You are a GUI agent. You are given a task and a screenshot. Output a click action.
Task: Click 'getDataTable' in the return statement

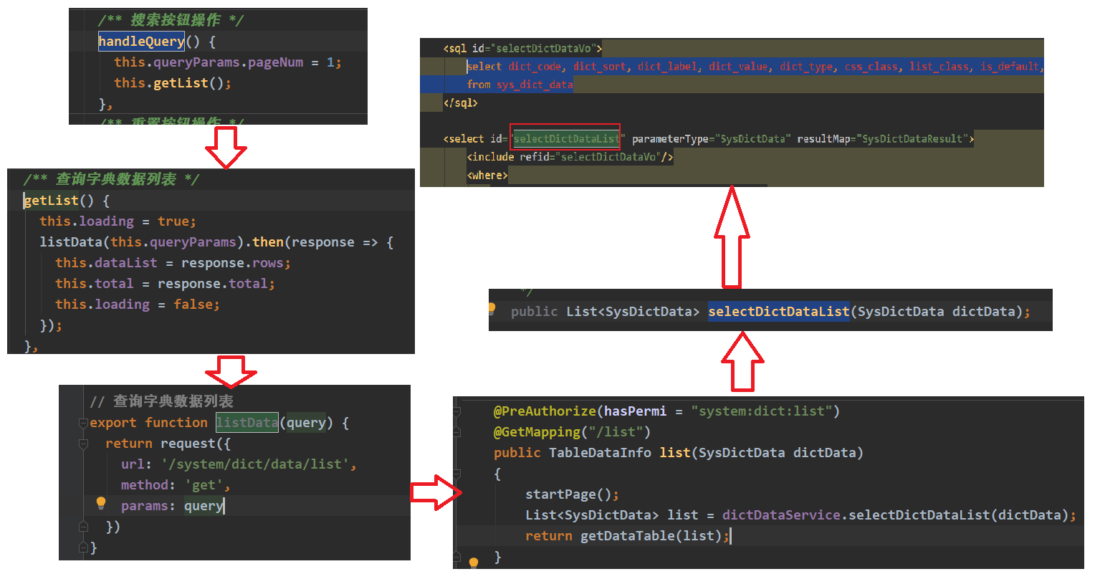tap(627, 536)
